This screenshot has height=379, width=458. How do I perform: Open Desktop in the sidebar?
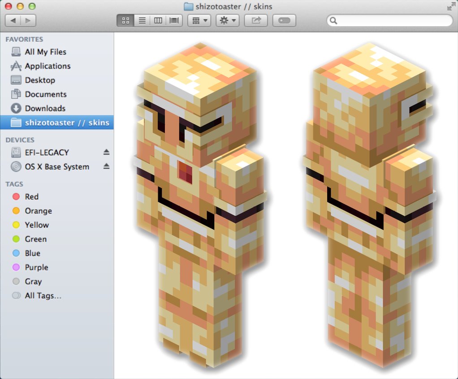56,80
